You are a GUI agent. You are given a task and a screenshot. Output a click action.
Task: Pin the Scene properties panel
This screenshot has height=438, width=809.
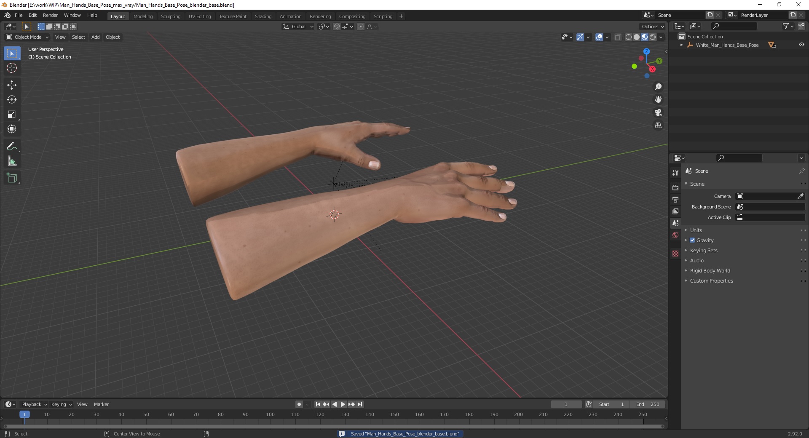click(801, 171)
